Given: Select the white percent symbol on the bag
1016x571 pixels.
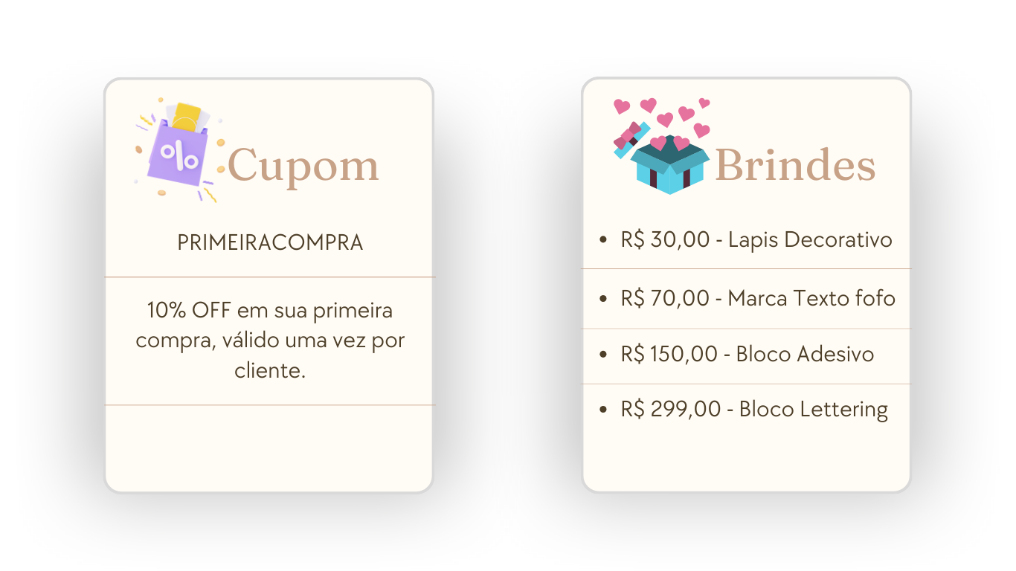Looking at the screenshot, I should 179,155.
